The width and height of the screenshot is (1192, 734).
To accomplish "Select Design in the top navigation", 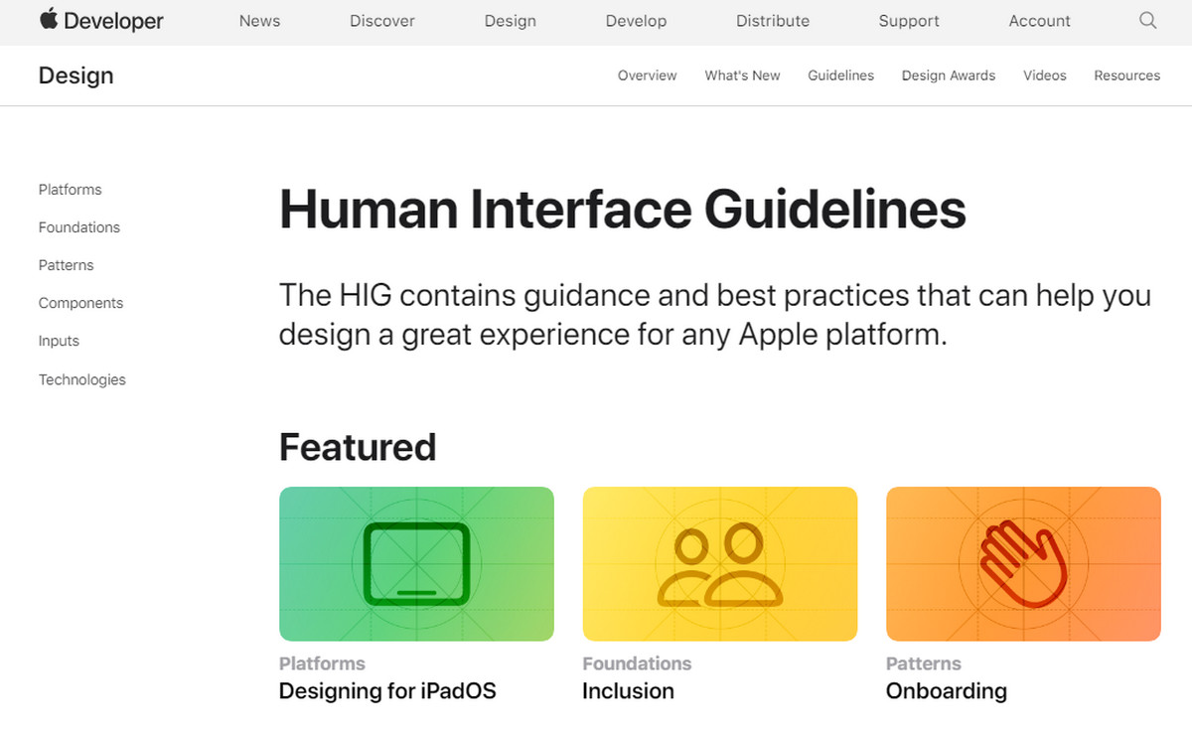I will click(x=511, y=21).
